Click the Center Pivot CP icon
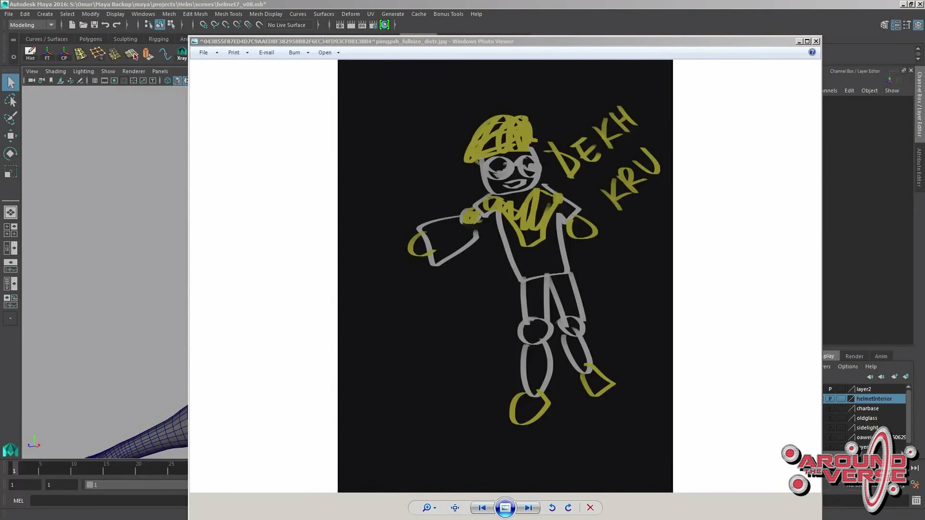This screenshot has height=520, width=925. click(64, 53)
